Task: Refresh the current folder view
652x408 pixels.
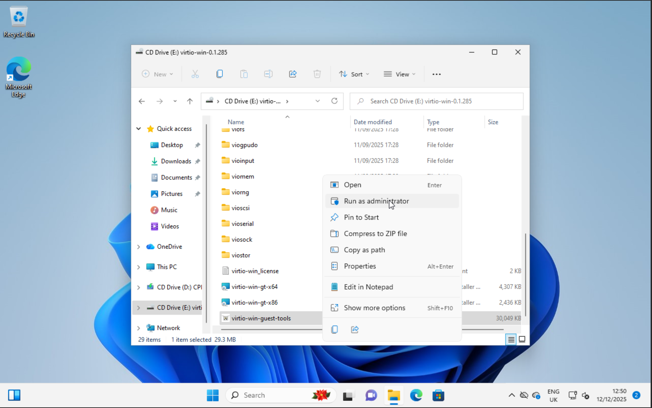Action: [334, 101]
